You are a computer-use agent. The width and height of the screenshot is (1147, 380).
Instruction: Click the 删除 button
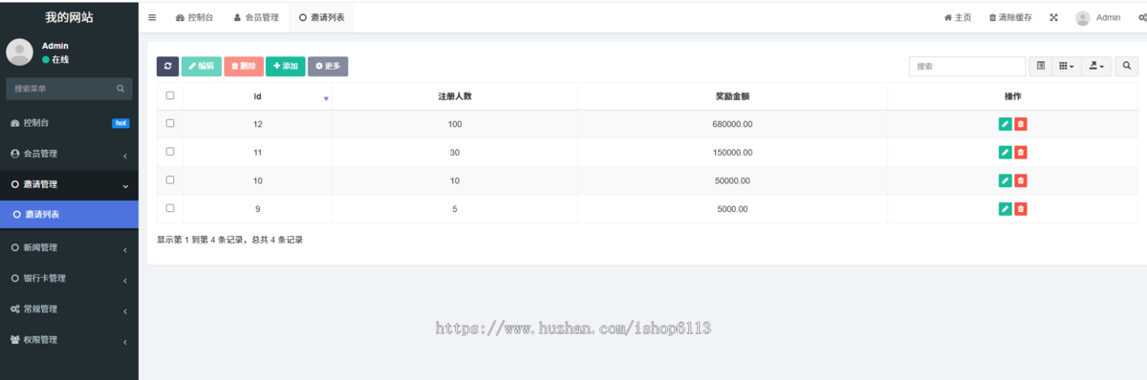[x=244, y=66]
